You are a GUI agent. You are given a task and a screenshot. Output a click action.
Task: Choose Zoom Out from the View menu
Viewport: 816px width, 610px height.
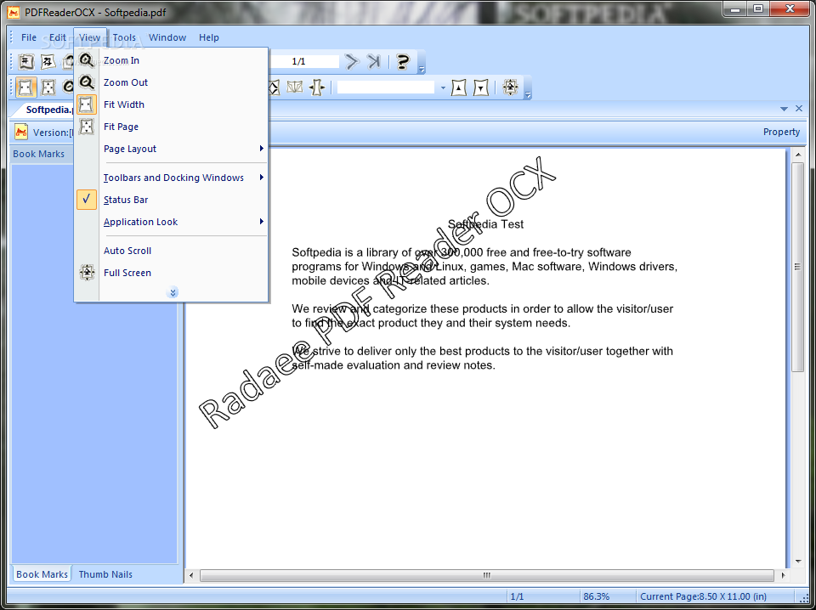pyautogui.click(x=171, y=82)
